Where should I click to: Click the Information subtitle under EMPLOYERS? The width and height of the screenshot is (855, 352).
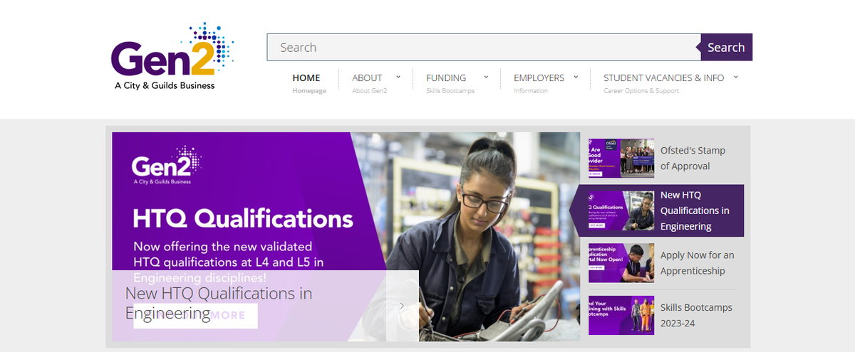[531, 91]
